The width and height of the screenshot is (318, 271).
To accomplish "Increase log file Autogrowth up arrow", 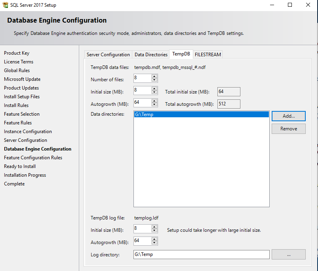I will pyautogui.click(x=154, y=239).
